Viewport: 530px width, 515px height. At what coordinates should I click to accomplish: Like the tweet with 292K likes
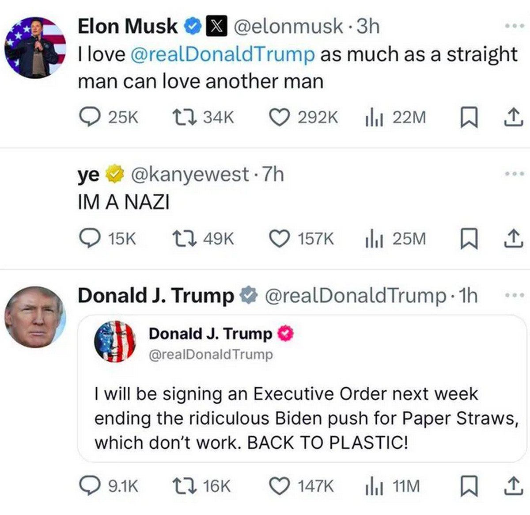point(303,117)
